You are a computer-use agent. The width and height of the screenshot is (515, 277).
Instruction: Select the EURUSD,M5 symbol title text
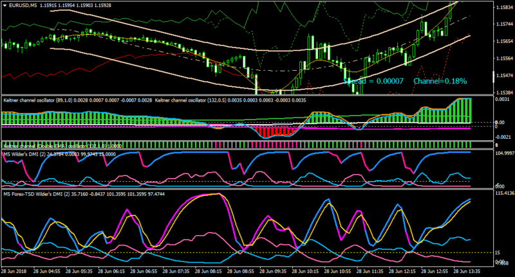tap(23, 6)
